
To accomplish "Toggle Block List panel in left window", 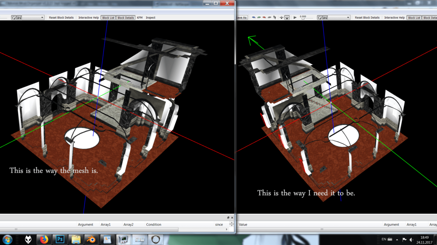I will coord(108,17).
